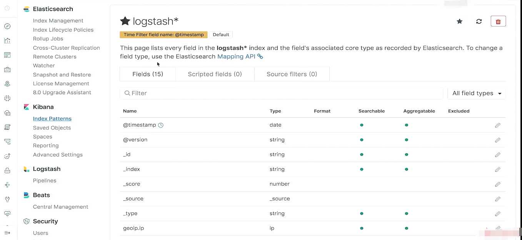Click the clock icon beside @timestamp
The height and width of the screenshot is (240, 522).
pos(161,125)
